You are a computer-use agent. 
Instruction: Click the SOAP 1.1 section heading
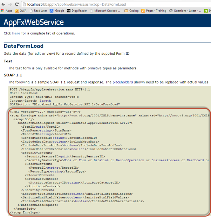coord(13,75)
